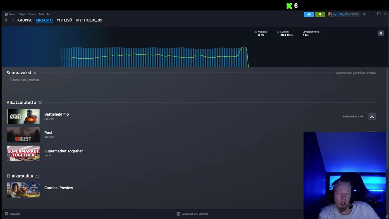Switch to Big Picture mode via the monitor icon

[365, 14]
